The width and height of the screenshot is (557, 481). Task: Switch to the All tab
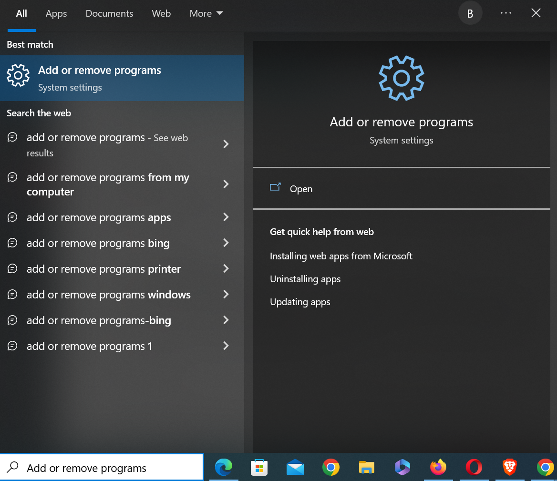21,13
